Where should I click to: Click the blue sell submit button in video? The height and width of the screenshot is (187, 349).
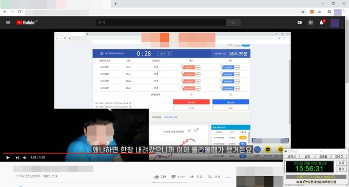click(x=230, y=102)
